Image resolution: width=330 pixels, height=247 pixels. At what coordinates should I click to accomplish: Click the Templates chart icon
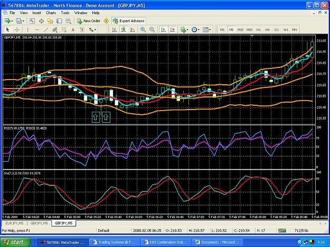205,29
